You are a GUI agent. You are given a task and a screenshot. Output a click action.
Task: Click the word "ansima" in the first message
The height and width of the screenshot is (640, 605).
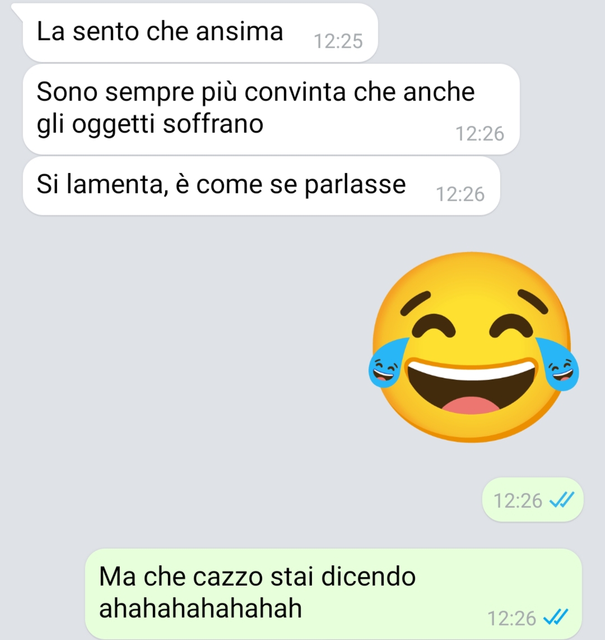point(239,31)
